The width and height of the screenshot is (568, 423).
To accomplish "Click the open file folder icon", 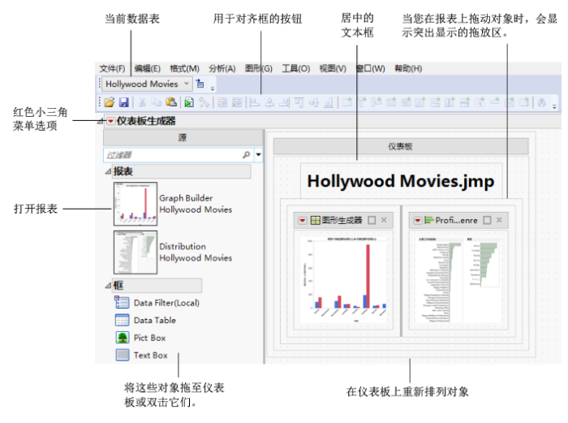I will (x=109, y=103).
